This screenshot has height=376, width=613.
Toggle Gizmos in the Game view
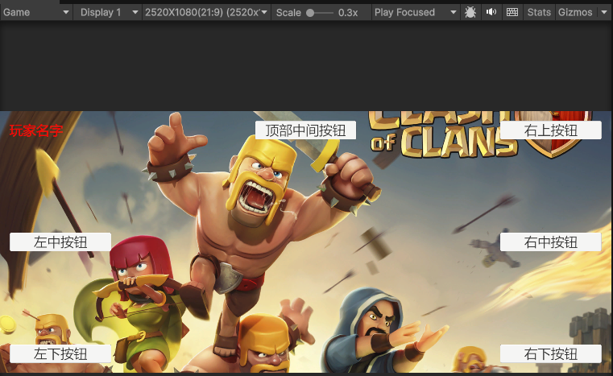[x=575, y=12]
